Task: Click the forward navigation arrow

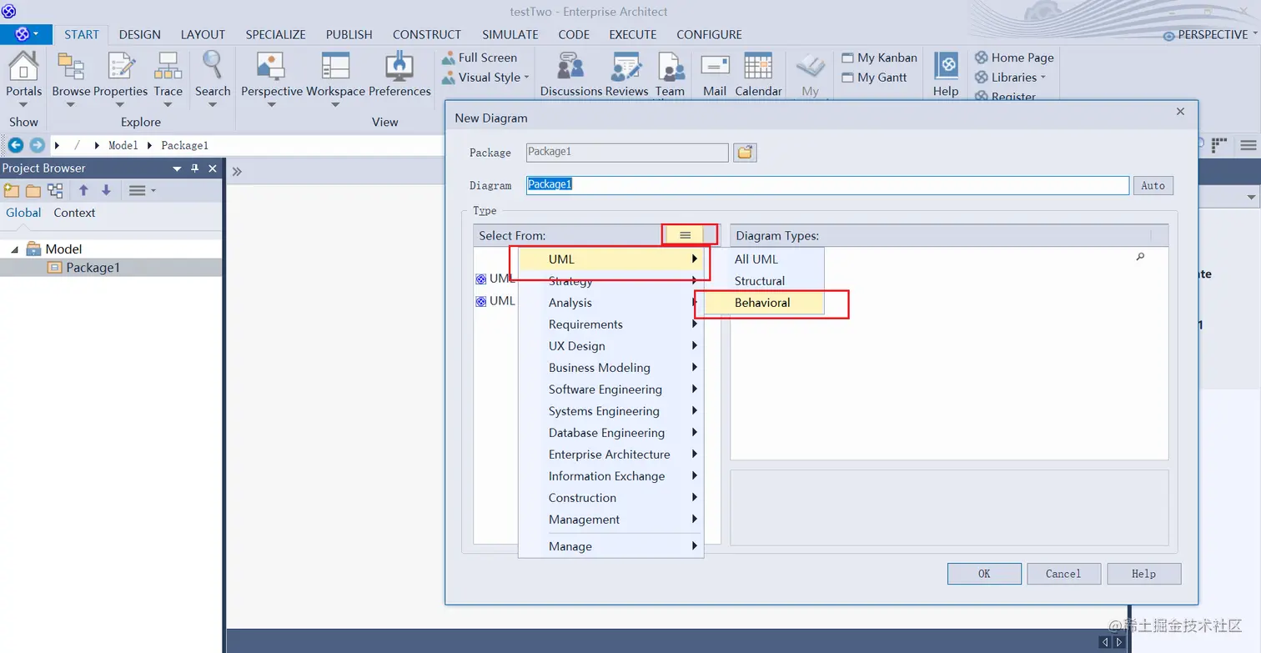Action: point(37,145)
